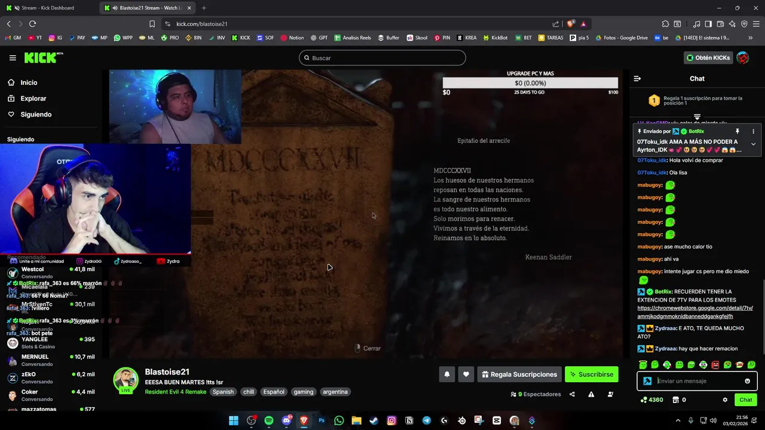Image resolution: width=765 pixels, height=430 pixels.
Task: Click the green Suscribirse button
Action: click(592, 374)
